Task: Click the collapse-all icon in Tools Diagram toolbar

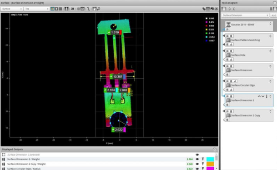Action: coord(234,9)
